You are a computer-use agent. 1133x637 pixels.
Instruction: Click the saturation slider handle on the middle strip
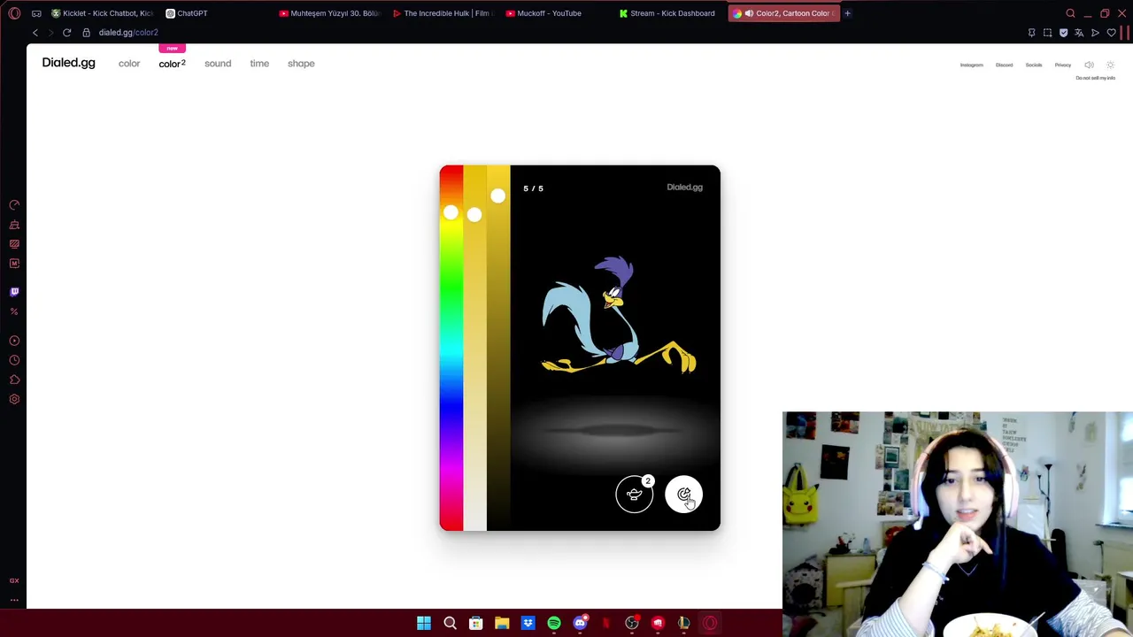(474, 215)
